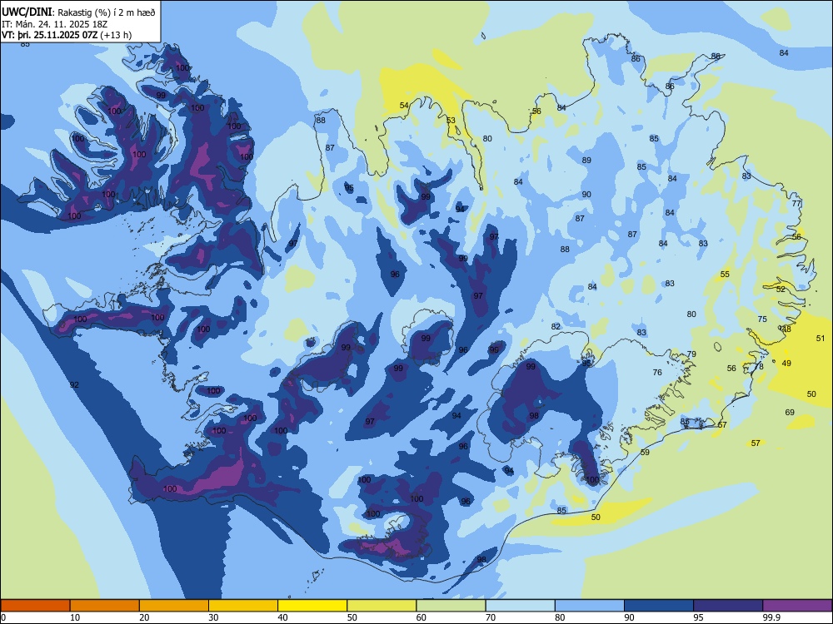Image resolution: width=833 pixels, height=624 pixels.
Task: Click the medium blue 80–90 legend swatch
Action: tap(590, 606)
